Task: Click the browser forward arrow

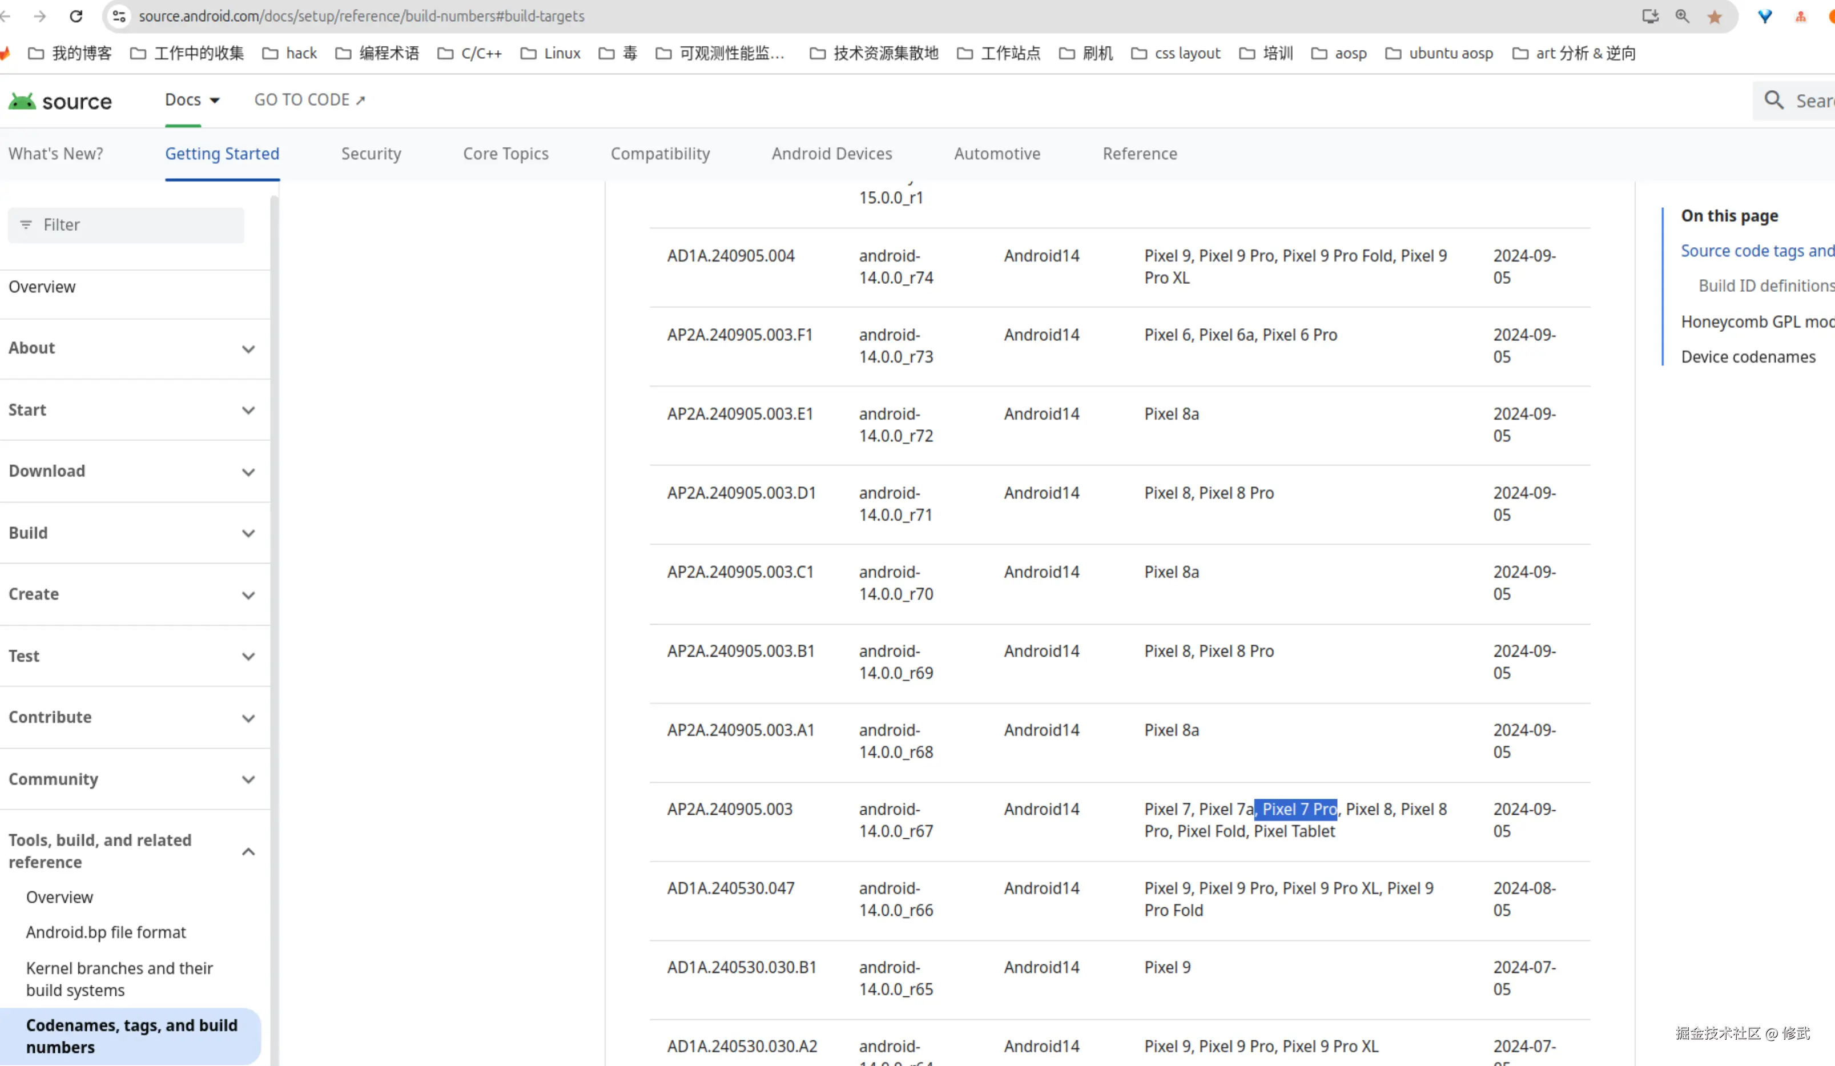Action: click(40, 16)
